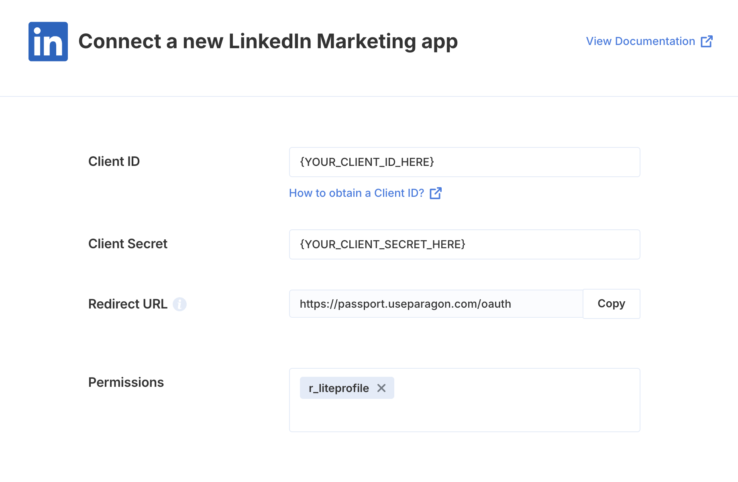Click the Redirect URL info icon
This screenshot has width=738, height=482.
pos(179,304)
